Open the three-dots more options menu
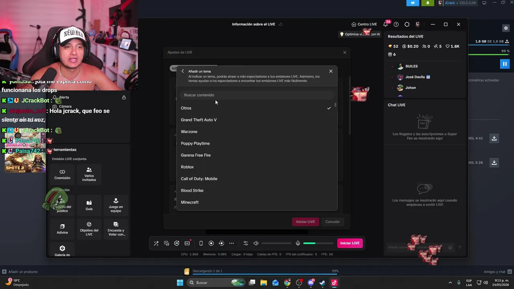 pyautogui.click(x=232, y=243)
